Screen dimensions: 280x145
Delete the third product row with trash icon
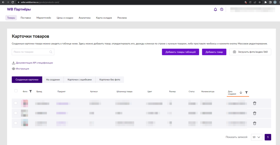(255, 123)
